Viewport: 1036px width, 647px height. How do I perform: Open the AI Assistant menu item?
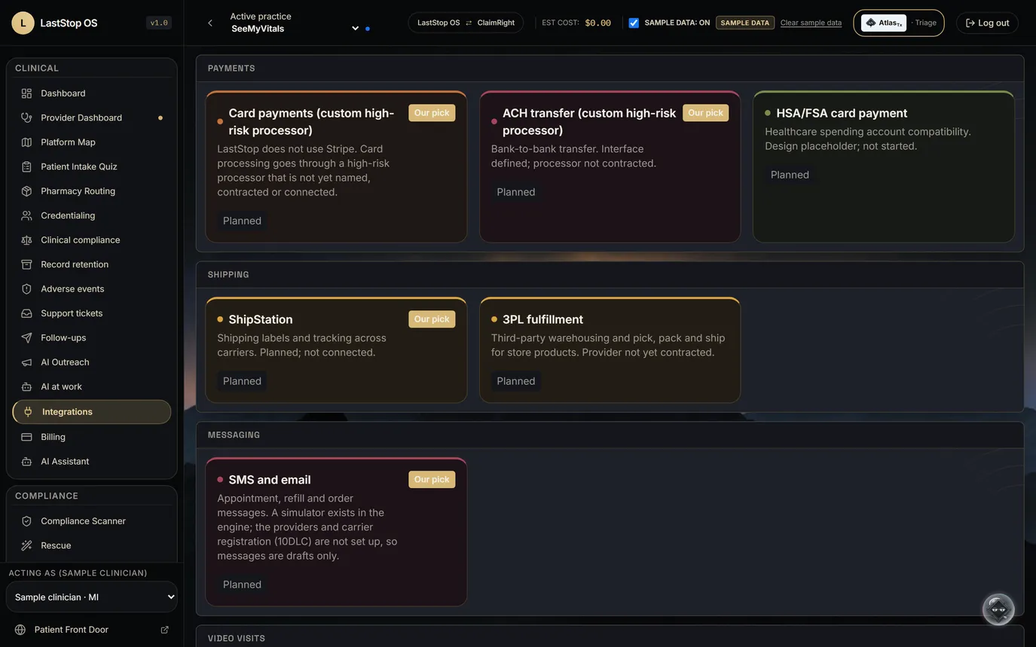tap(92, 462)
